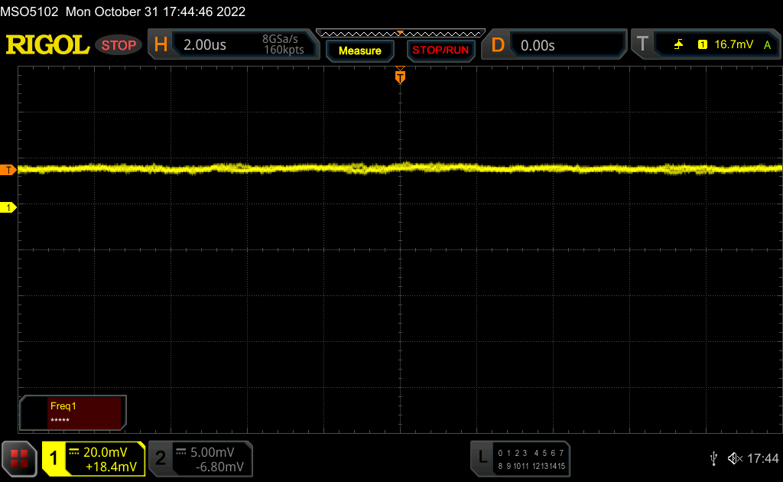The image size is (783, 482).
Task: Toggle the muted speaker icon
Action: tap(735, 458)
